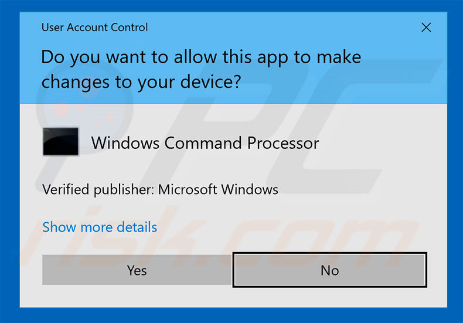Approve the elevation request with Yes
This screenshot has width=463, height=323.
point(137,270)
